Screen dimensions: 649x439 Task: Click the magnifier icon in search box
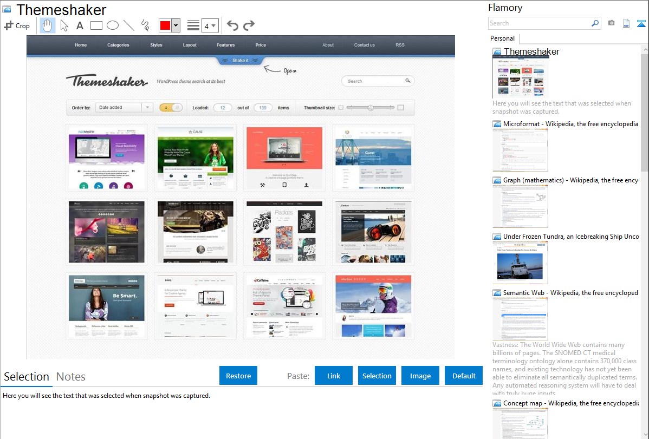point(595,23)
